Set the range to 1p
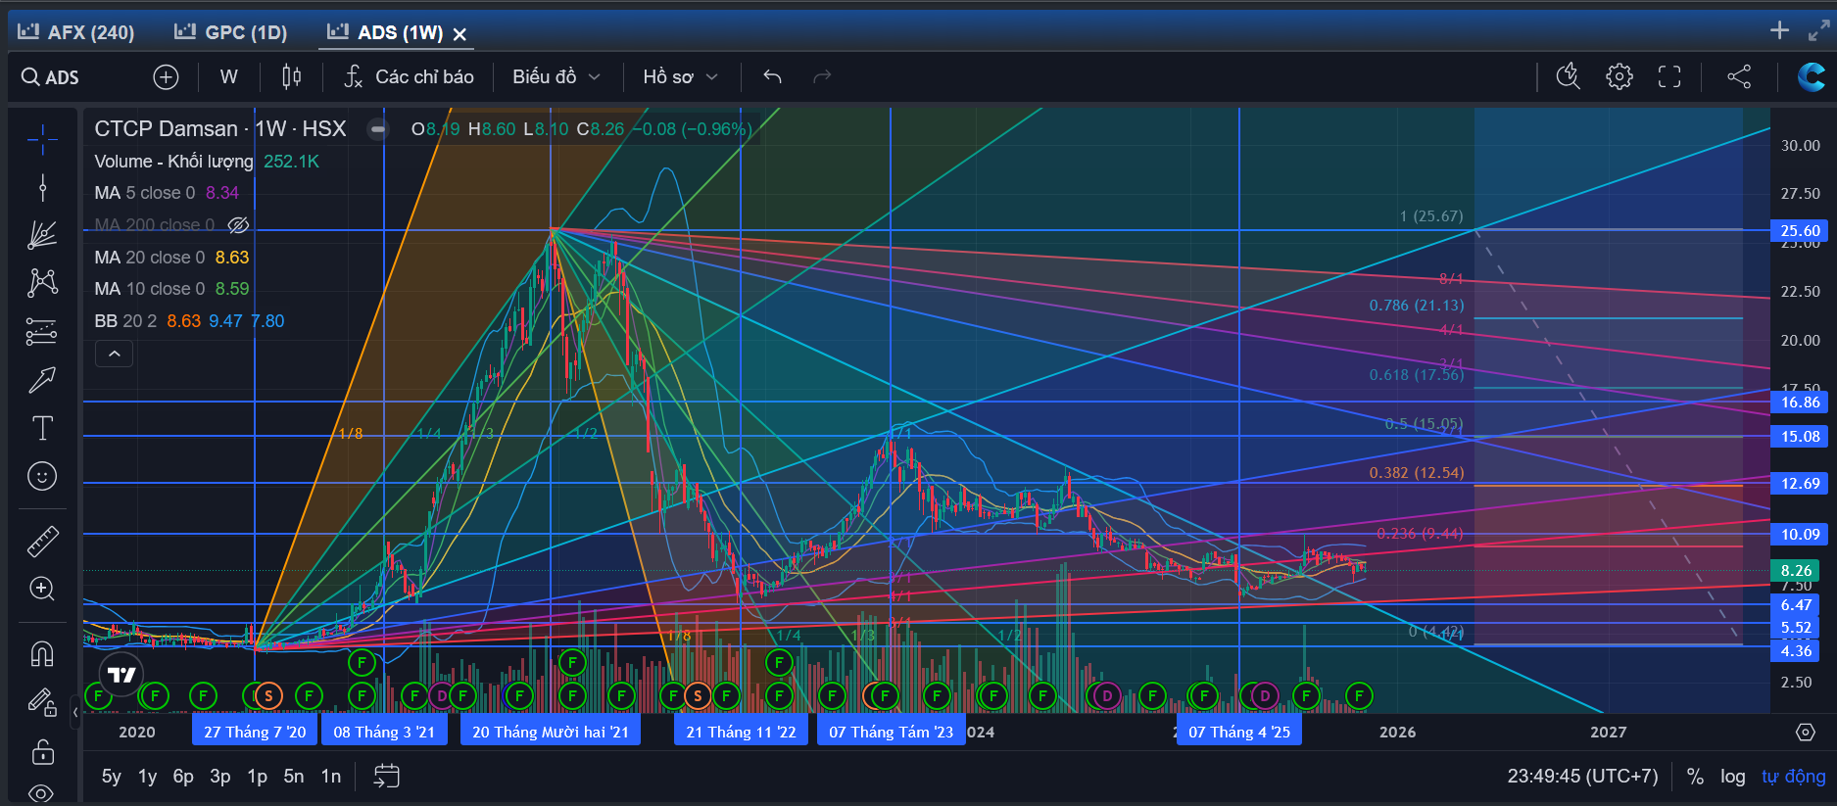 pos(257,777)
